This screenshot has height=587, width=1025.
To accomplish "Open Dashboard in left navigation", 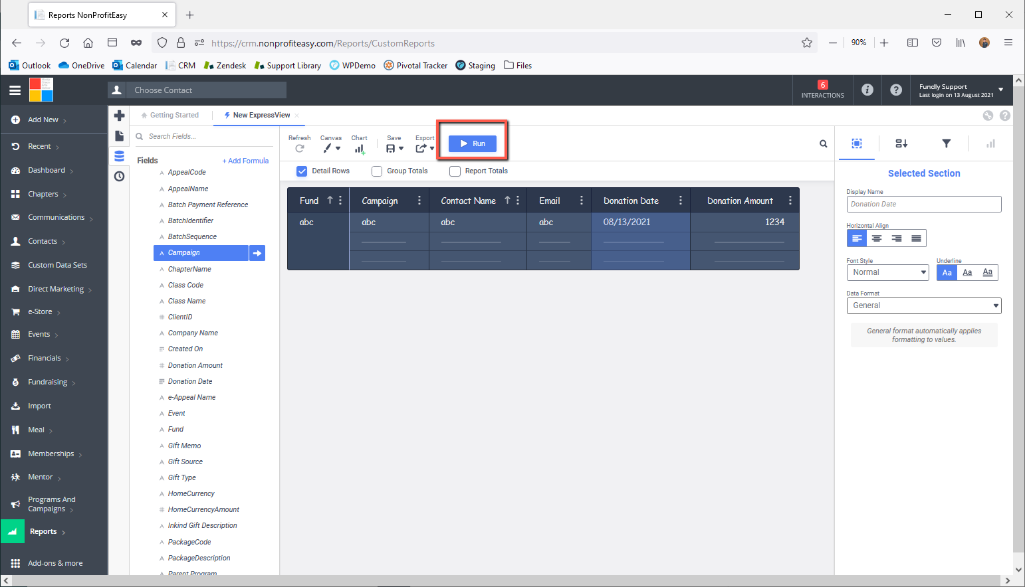I will pyautogui.click(x=47, y=170).
